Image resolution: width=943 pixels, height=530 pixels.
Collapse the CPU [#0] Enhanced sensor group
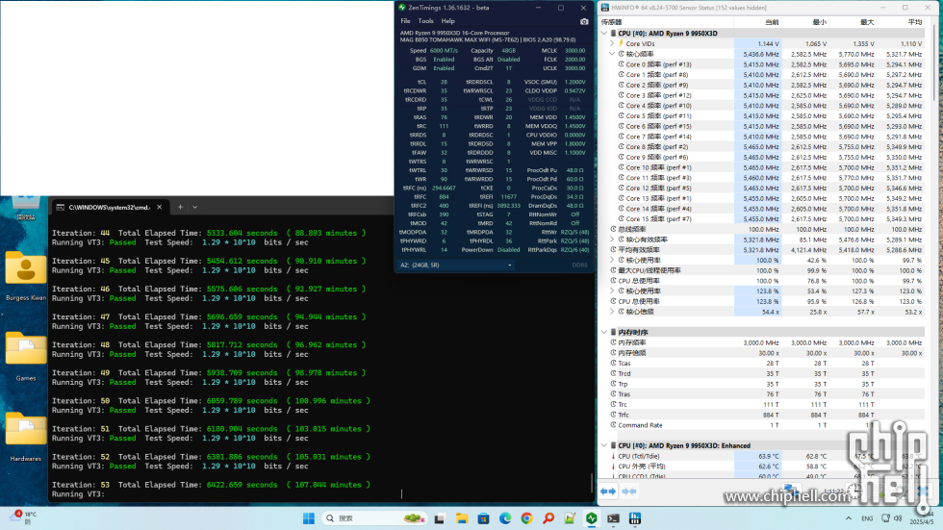click(x=604, y=445)
